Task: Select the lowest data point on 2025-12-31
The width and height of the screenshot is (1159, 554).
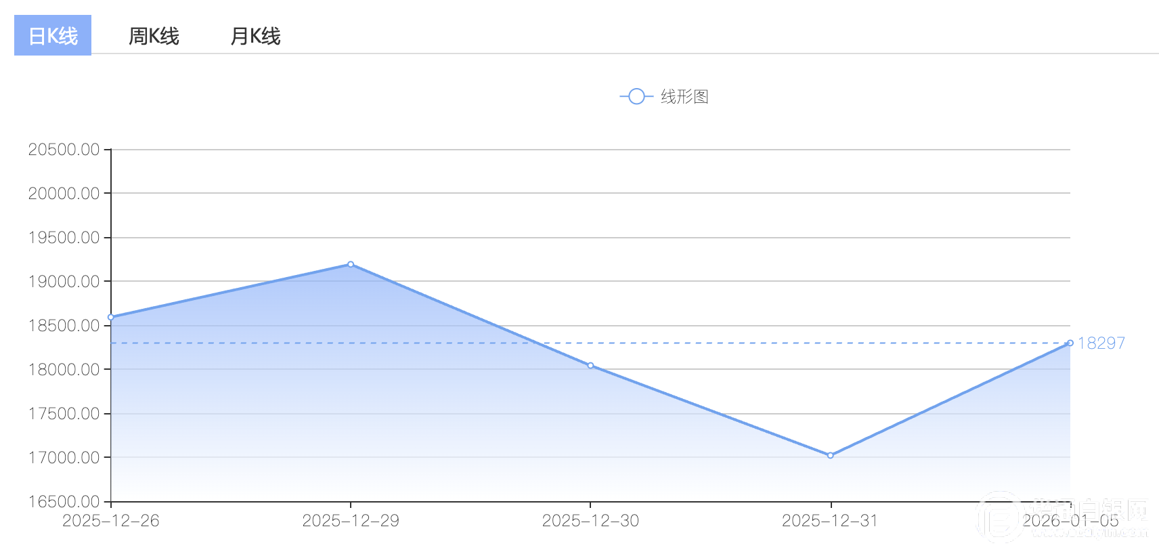Action: pos(831,455)
